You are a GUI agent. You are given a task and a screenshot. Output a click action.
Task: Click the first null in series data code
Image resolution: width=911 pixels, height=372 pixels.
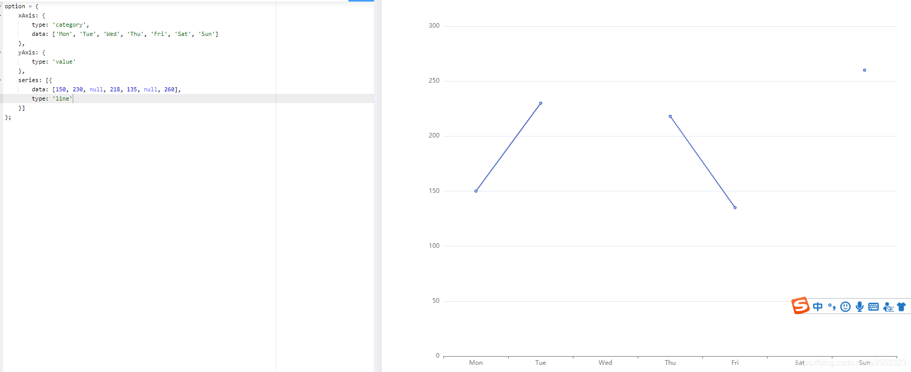[96, 89]
